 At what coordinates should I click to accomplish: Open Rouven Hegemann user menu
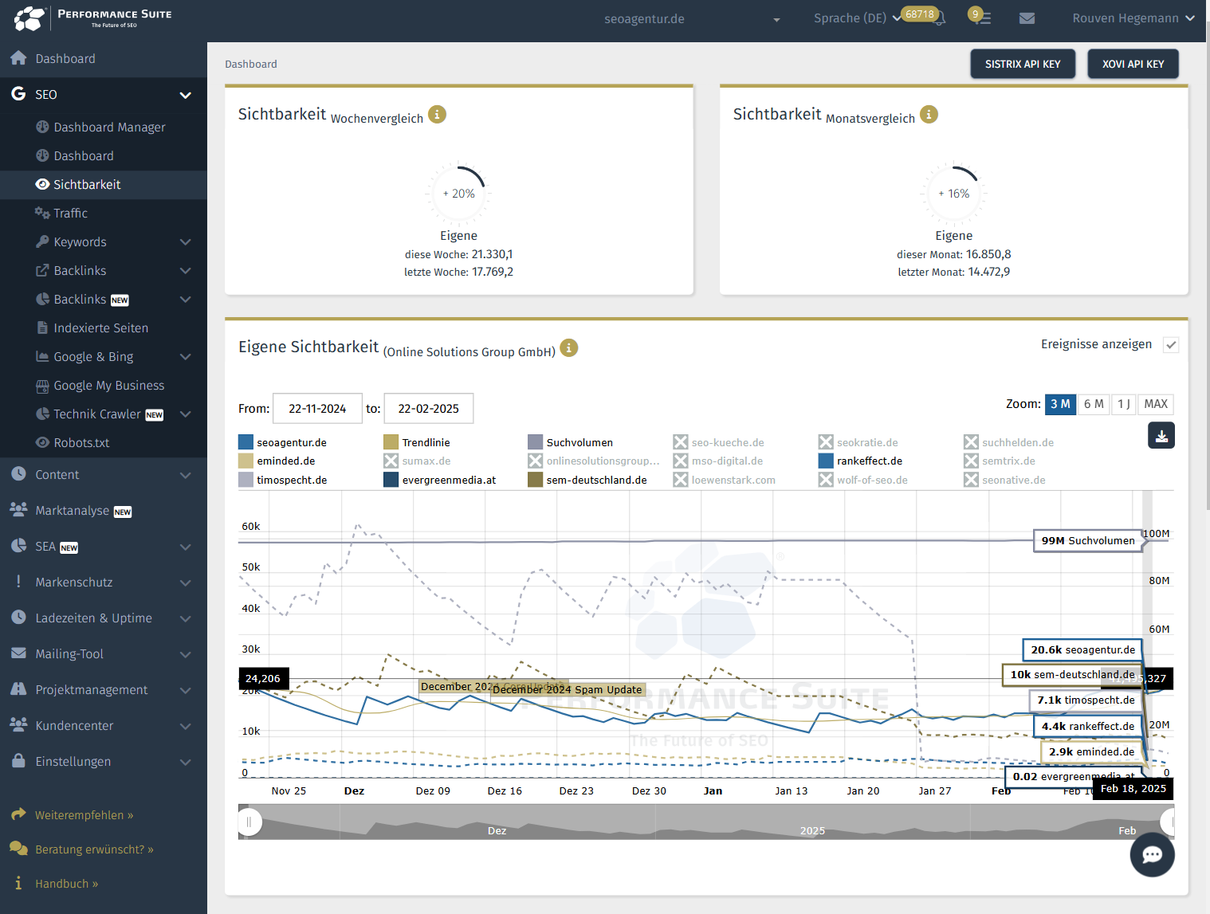pyautogui.click(x=1133, y=18)
